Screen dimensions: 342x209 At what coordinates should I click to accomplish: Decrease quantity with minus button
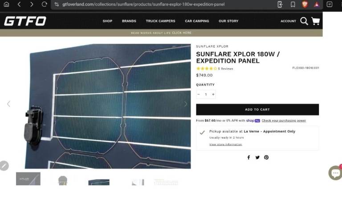(199, 94)
